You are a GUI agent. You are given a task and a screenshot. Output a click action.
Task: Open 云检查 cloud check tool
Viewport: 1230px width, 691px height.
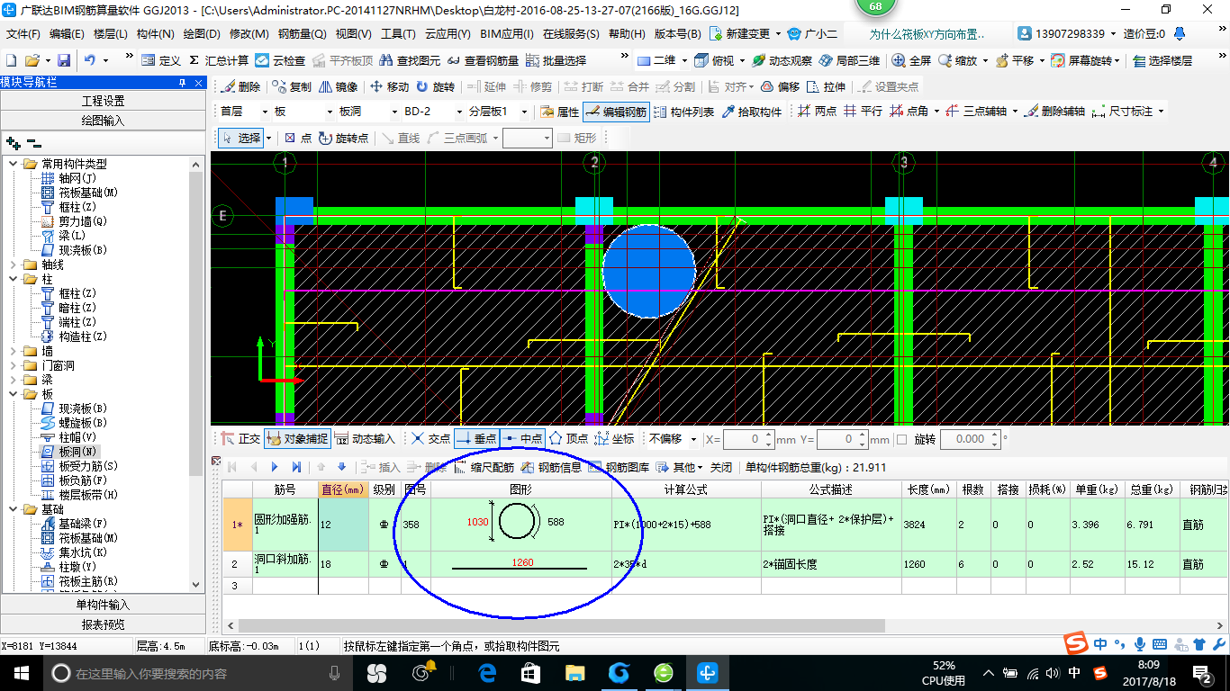[x=280, y=60]
